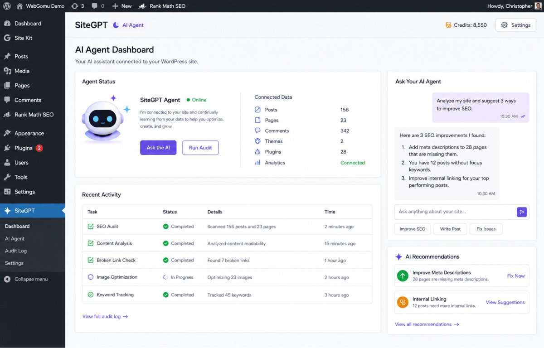The width and height of the screenshot is (544, 348).
Task: Click the Improve SEO quick prompt
Action: tap(413, 229)
